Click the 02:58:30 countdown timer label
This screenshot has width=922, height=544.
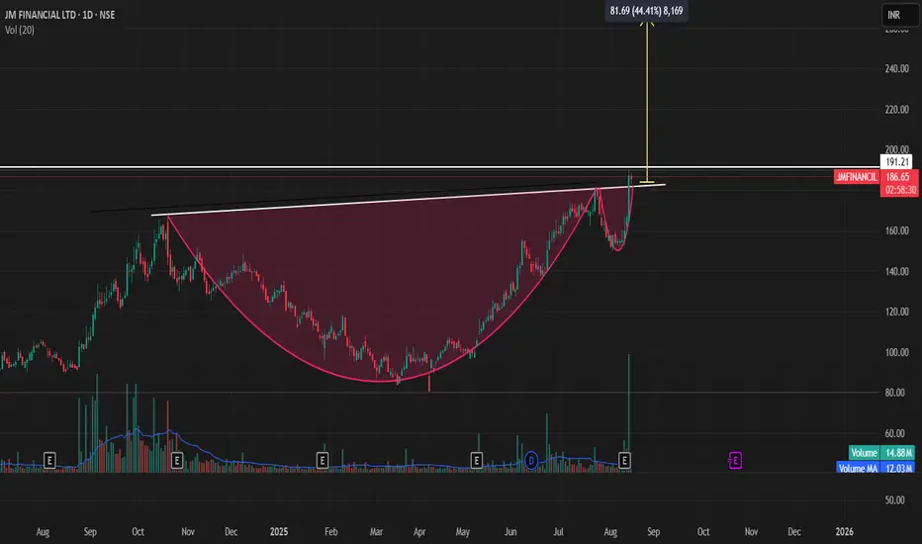tap(899, 190)
